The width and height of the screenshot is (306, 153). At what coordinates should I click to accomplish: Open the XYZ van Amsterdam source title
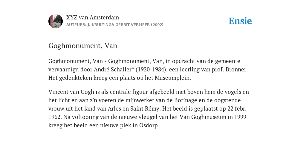(x=93, y=17)
